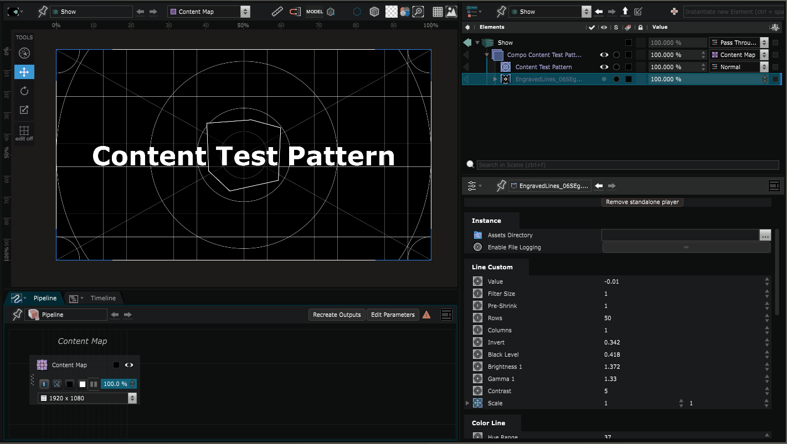The image size is (787, 444).
Task: Click the ruler icon in viewport toolbar
Action: click(277, 12)
